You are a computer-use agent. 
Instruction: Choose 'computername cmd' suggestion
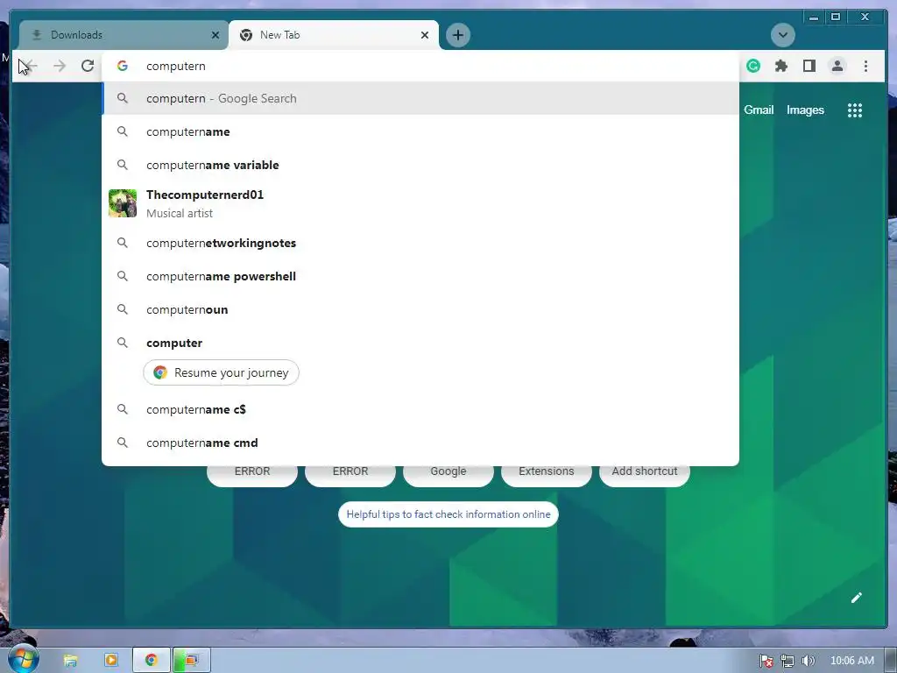pyautogui.click(x=420, y=443)
